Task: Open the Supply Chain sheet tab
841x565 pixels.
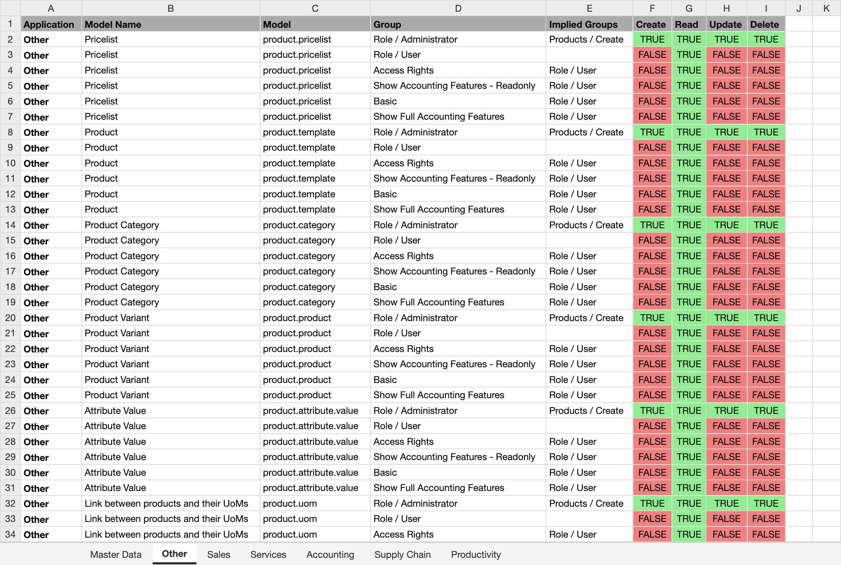Action: point(402,555)
